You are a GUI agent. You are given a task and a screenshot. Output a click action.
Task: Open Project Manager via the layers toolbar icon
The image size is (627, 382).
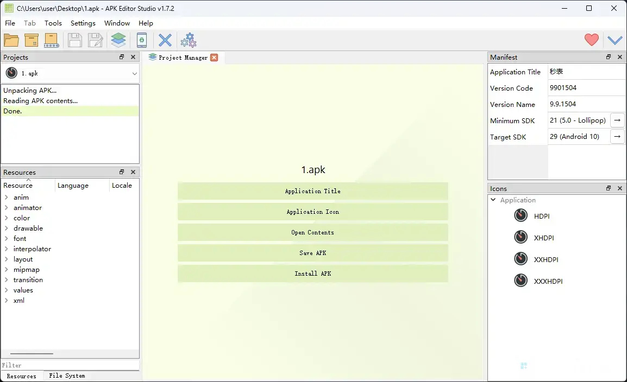118,40
